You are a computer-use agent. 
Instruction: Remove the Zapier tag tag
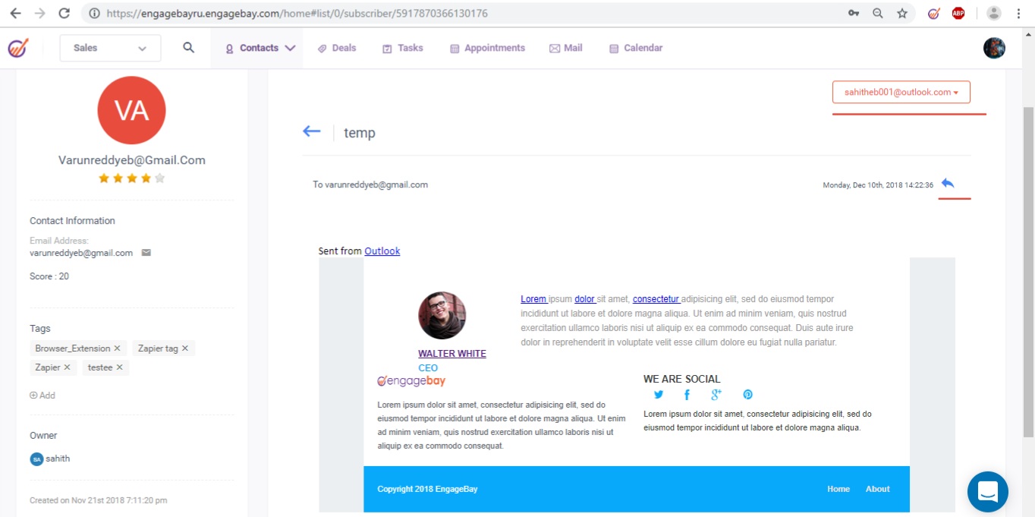(x=185, y=348)
